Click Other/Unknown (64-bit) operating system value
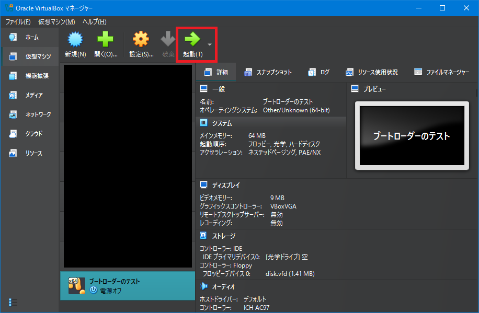The image size is (479, 313). (x=296, y=110)
